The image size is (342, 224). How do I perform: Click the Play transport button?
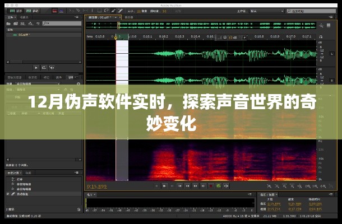164,186
